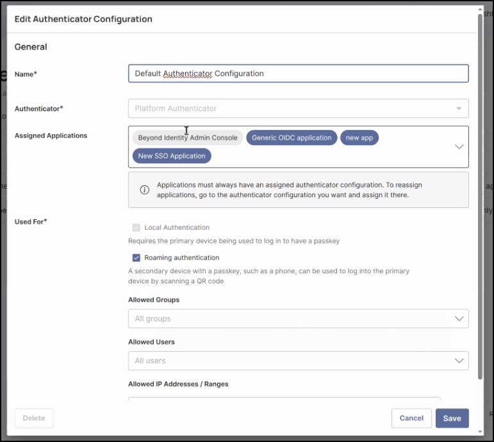Click the dialog's vertical scrollbar
Viewport: 494px width, 442px height.
point(480,192)
